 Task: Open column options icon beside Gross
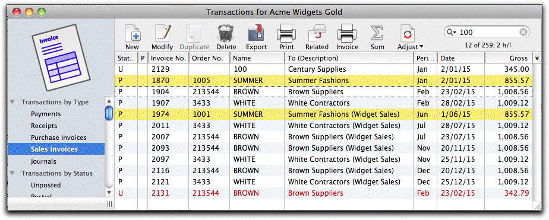(x=537, y=58)
